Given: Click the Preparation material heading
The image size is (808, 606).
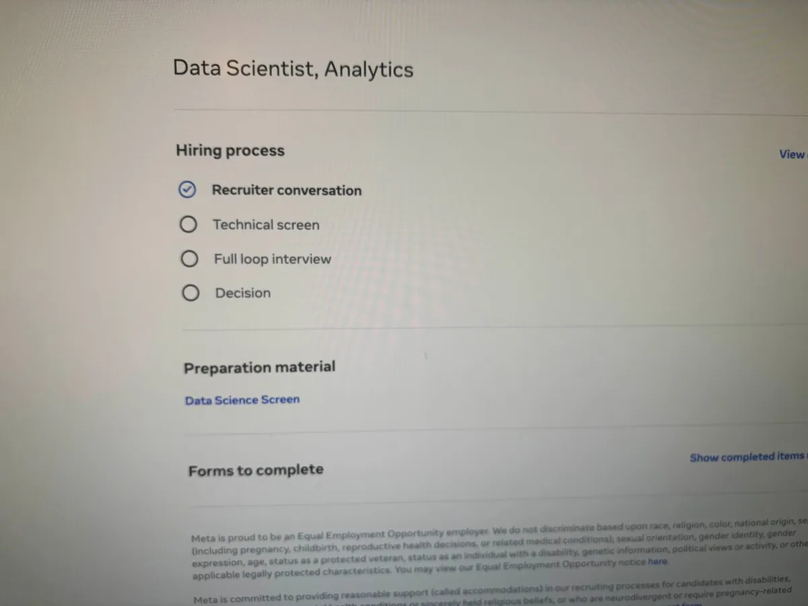Looking at the screenshot, I should coord(259,368).
